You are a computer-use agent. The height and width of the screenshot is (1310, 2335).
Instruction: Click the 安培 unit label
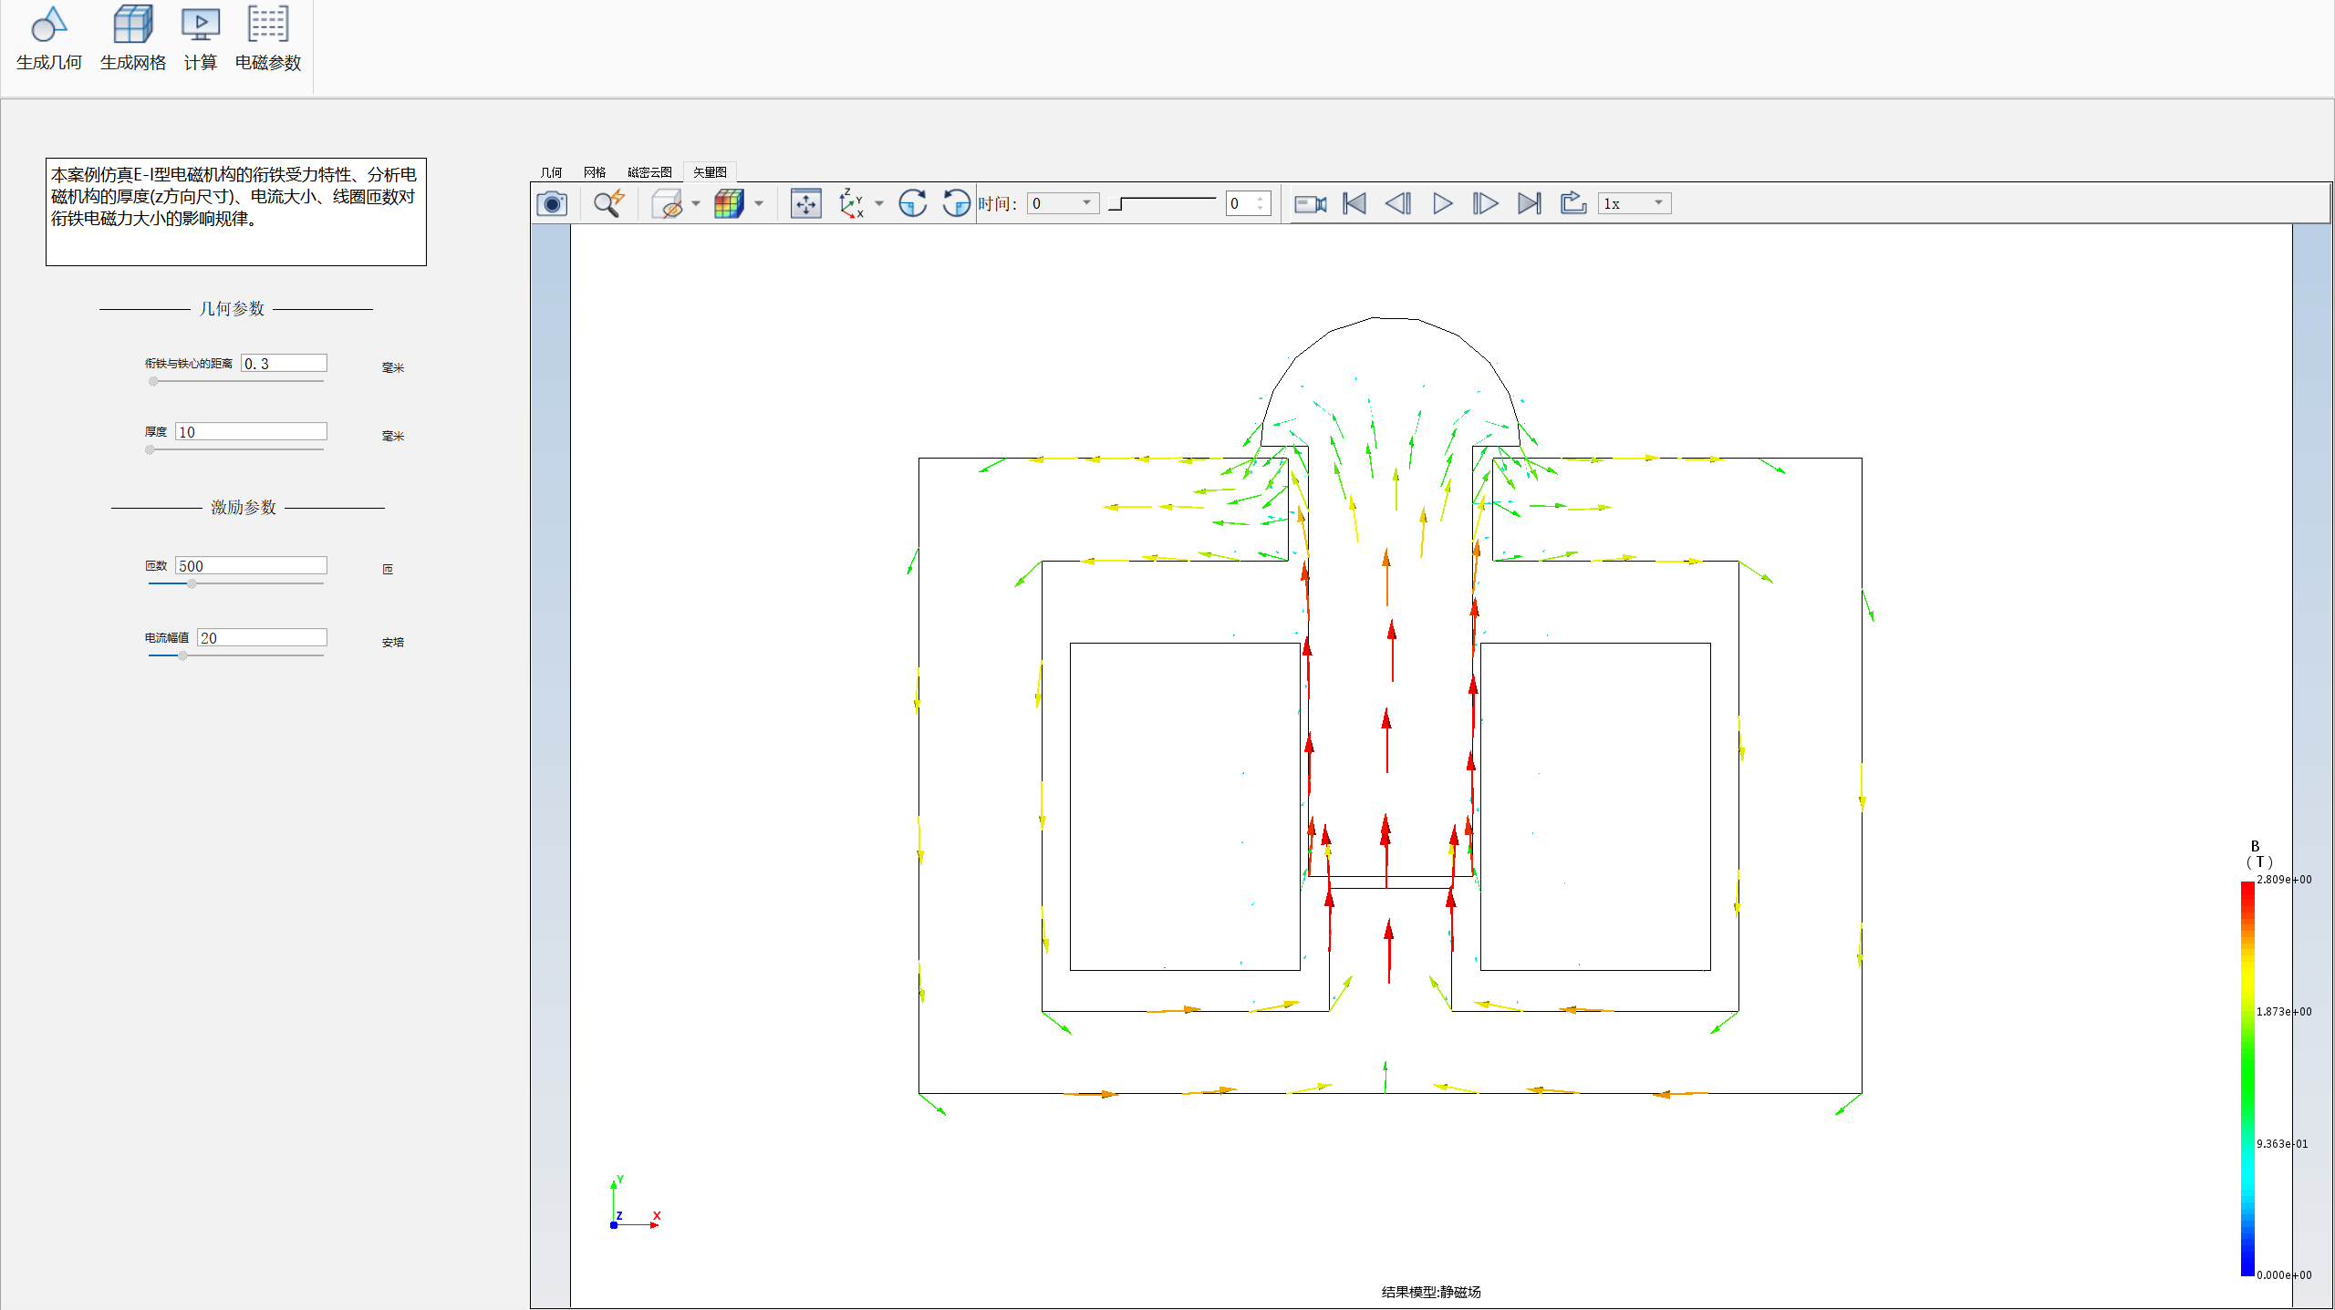[x=393, y=642]
